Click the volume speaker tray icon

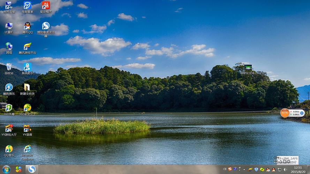click(x=285, y=169)
